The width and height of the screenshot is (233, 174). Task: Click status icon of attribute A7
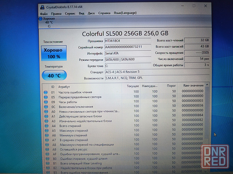47,140
